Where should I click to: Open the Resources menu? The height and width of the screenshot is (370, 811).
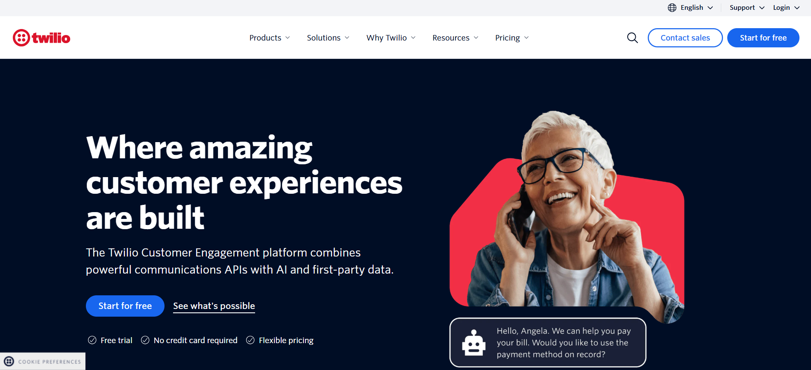pos(455,38)
